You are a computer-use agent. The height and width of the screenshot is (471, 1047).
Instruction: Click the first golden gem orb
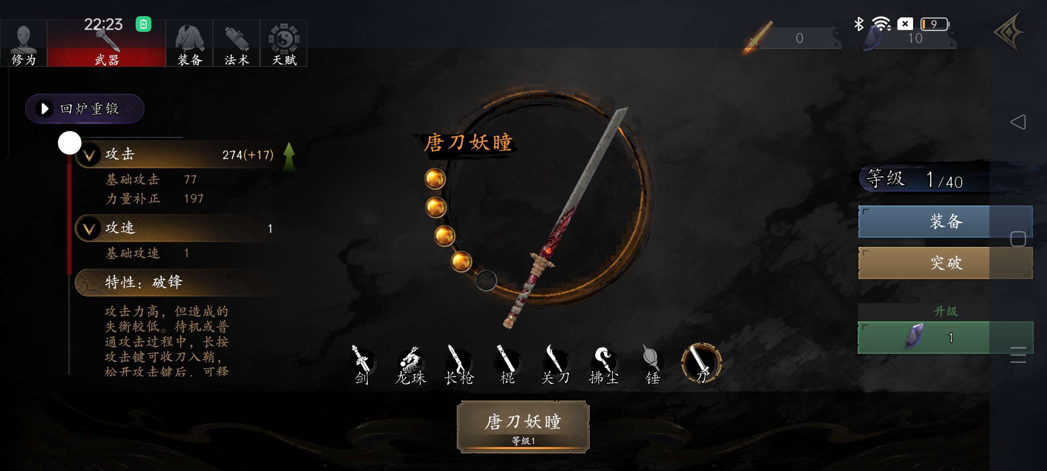(x=435, y=179)
